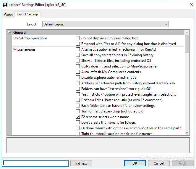Select the Layout Settings tab

pos(27,14)
